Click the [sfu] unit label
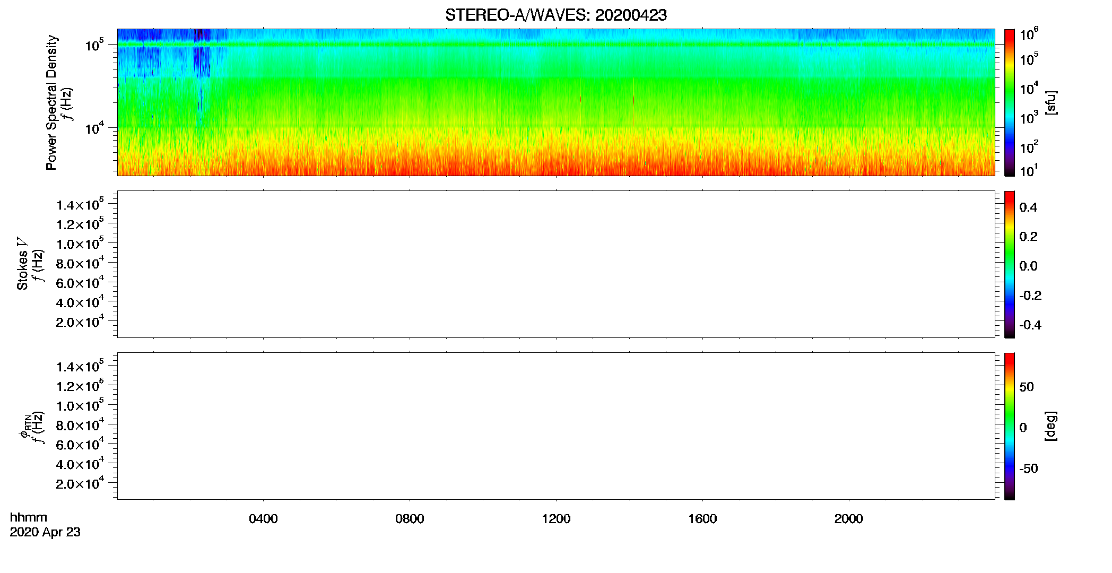This screenshot has height=573, width=1112. point(1051,102)
